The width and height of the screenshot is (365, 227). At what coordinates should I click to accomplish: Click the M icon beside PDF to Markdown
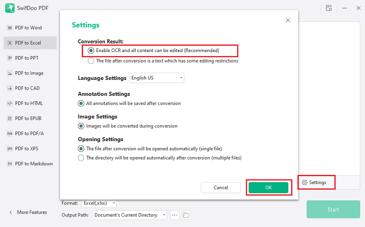(x=10, y=164)
